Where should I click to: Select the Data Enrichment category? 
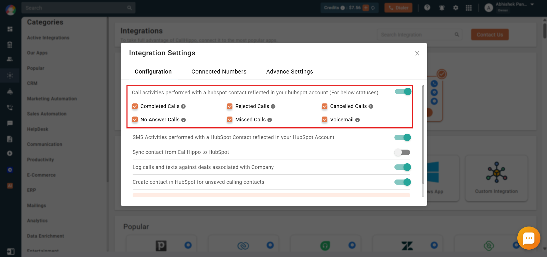46,236
